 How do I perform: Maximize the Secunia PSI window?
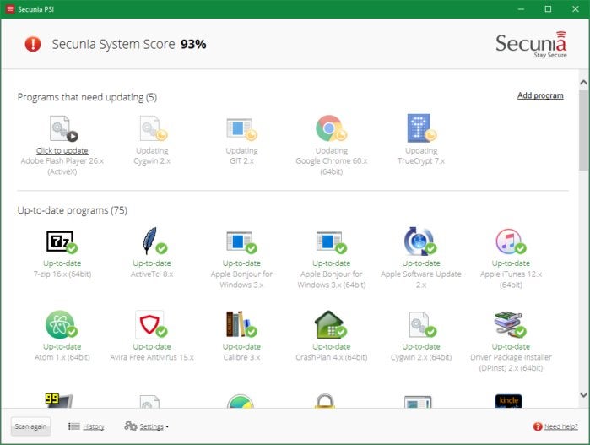[x=549, y=9]
